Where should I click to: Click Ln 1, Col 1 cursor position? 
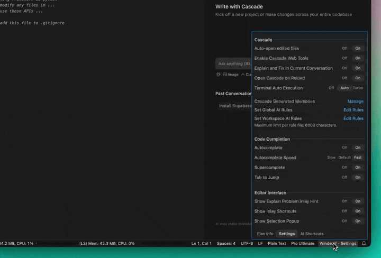pos(202,243)
